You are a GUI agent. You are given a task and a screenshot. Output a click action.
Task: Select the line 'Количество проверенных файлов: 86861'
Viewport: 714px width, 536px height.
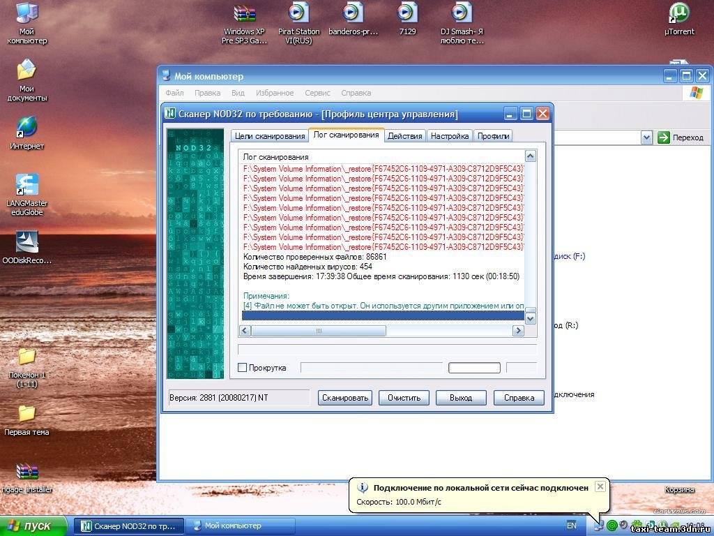[x=314, y=257]
